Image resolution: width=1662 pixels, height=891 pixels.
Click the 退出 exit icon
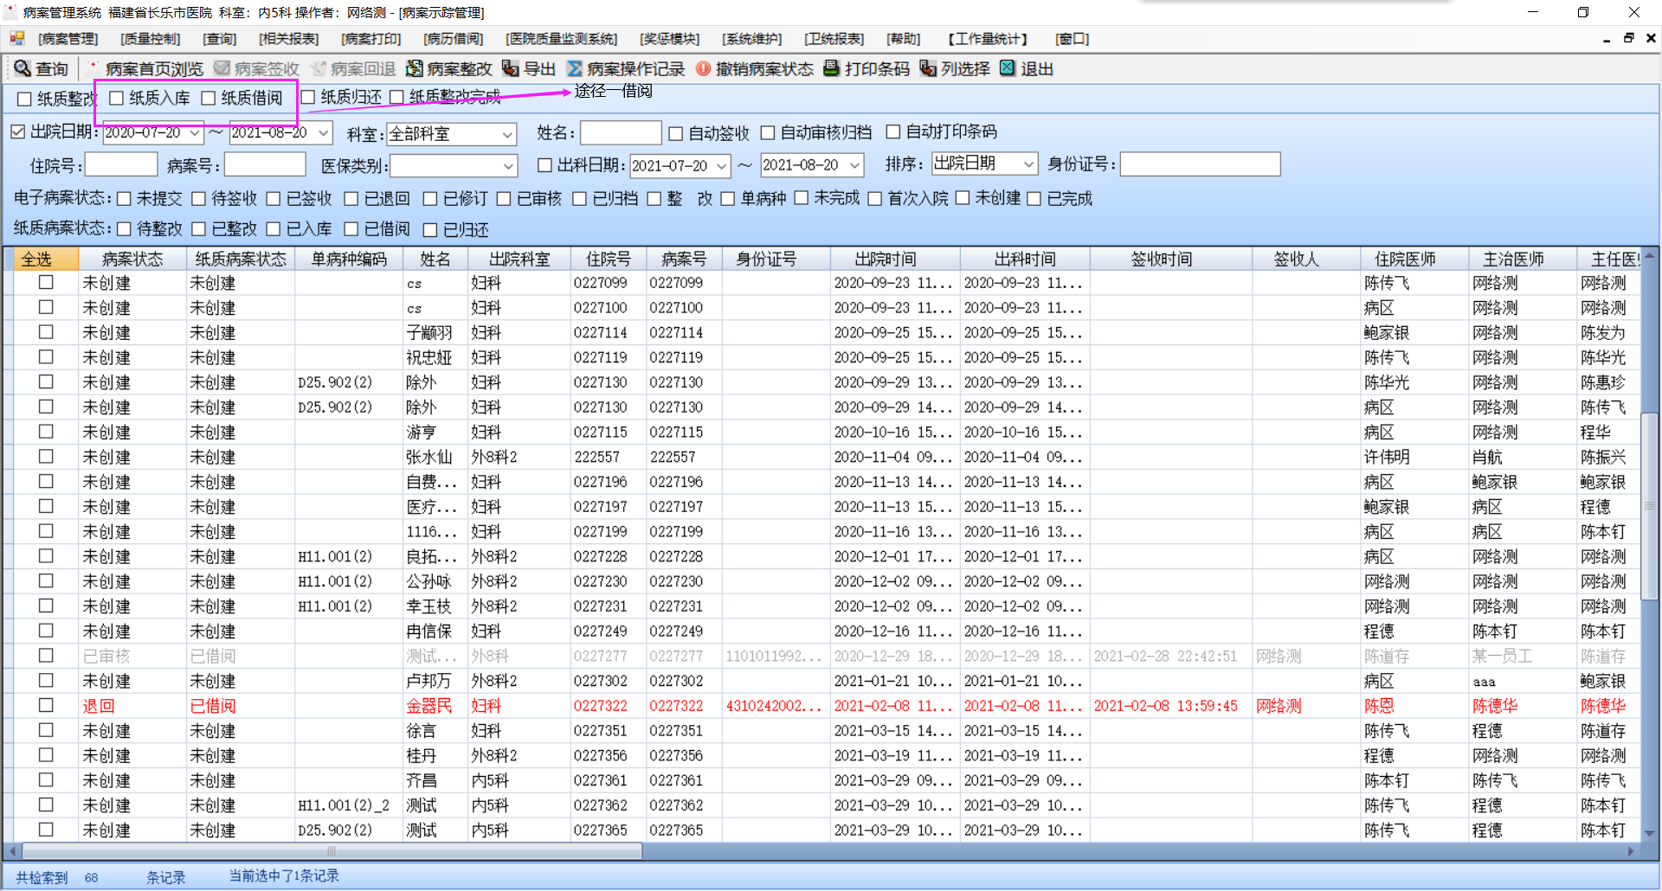click(x=1008, y=68)
